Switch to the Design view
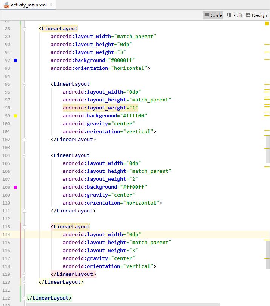The height and width of the screenshot is (306, 270). [x=256, y=15]
